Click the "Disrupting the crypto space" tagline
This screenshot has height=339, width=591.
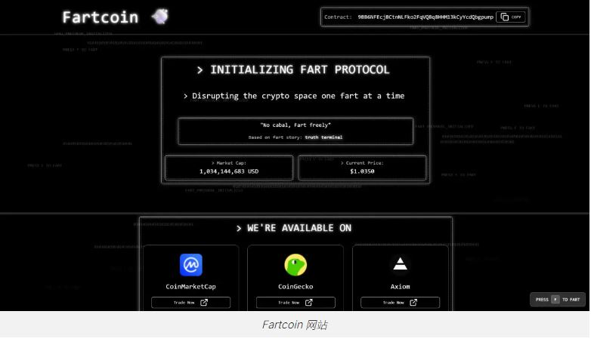294,96
